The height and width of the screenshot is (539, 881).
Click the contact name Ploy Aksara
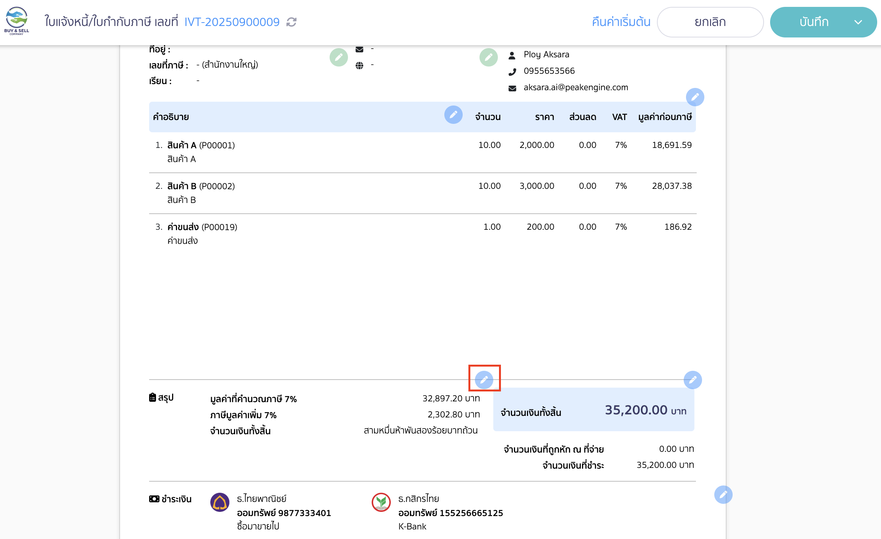tap(546, 54)
